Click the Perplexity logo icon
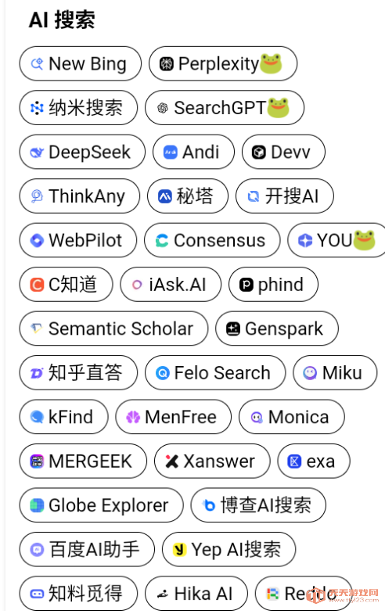 pyautogui.click(x=167, y=64)
